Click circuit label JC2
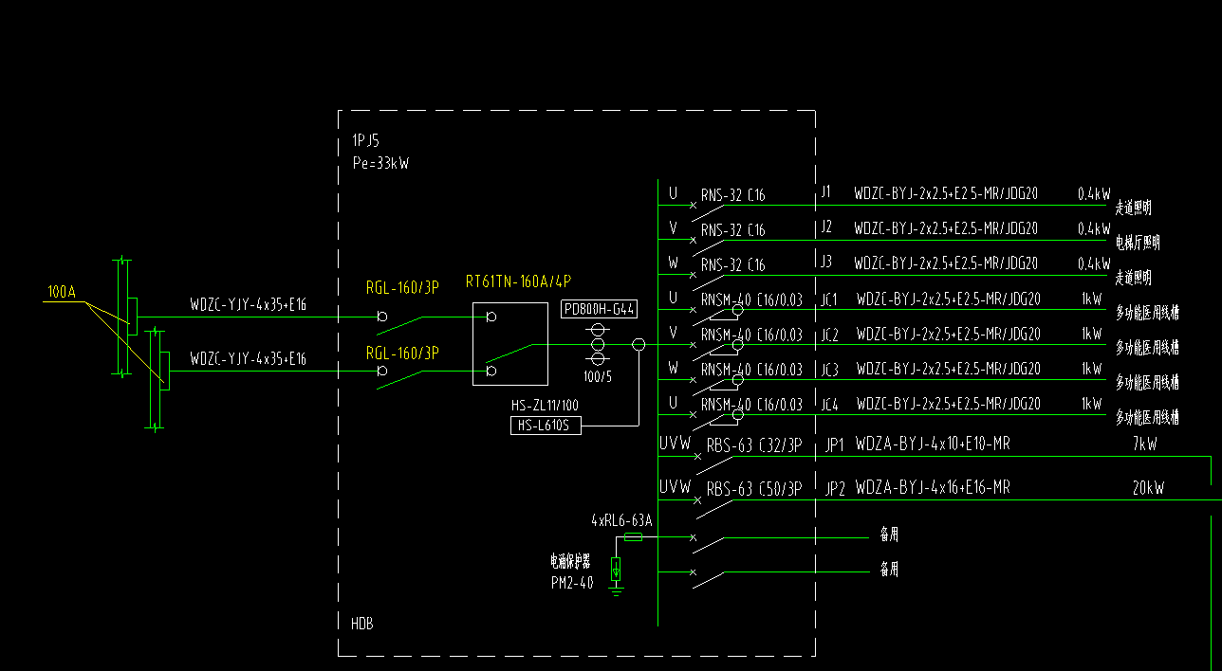1222x671 pixels. tap(830, 334)
